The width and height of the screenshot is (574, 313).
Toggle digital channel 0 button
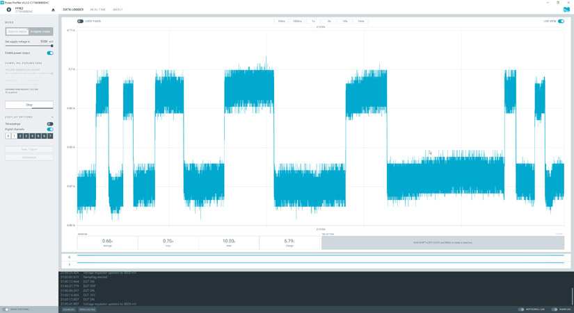tap(8, 136)
